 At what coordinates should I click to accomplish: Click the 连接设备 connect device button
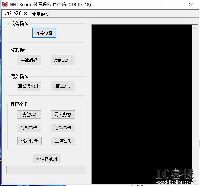[44, 33]
